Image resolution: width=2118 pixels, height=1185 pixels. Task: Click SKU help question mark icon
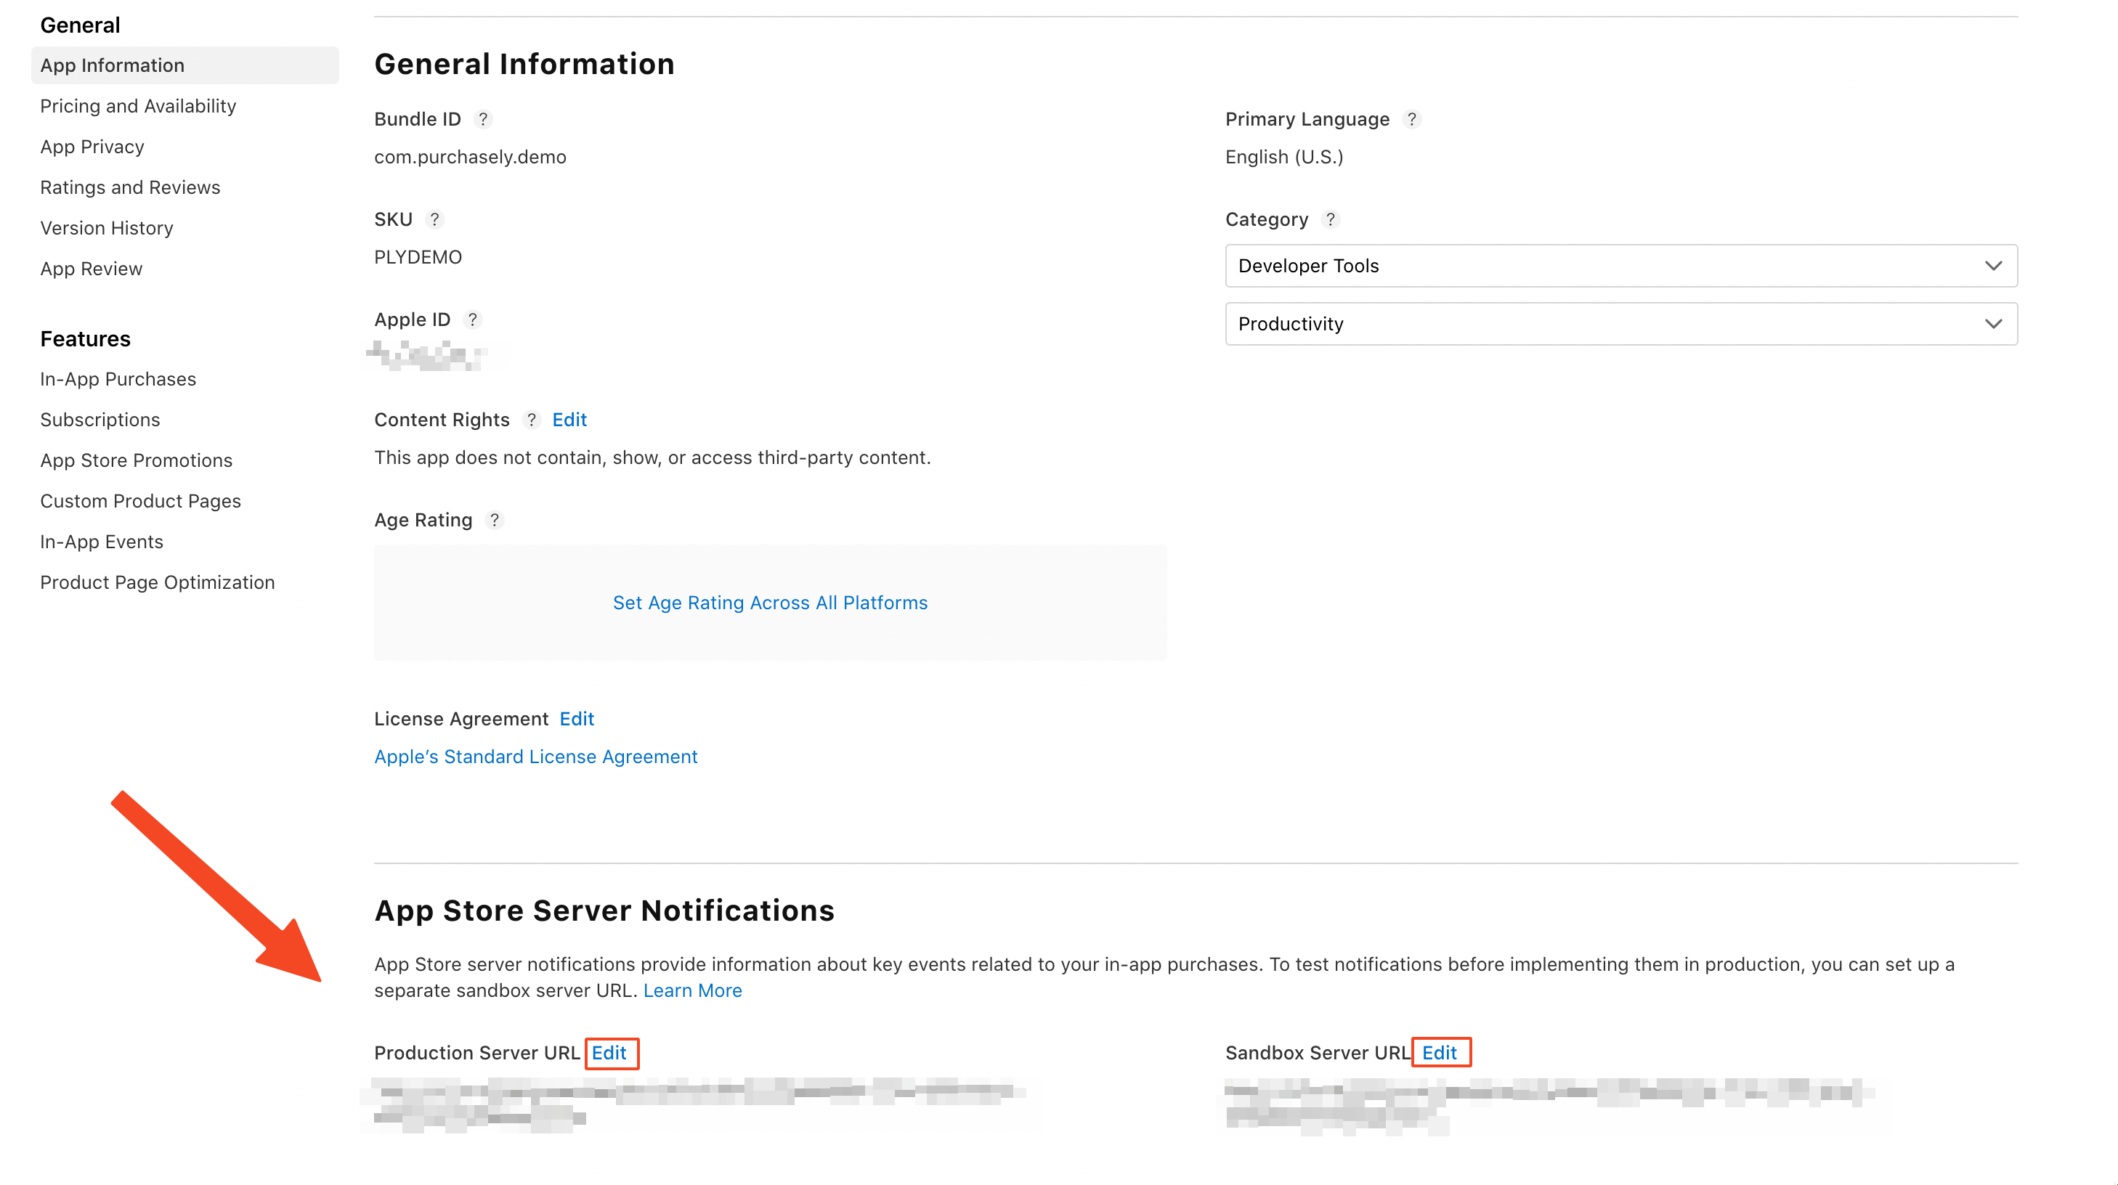pyautogui.click(x=434, y=219)
